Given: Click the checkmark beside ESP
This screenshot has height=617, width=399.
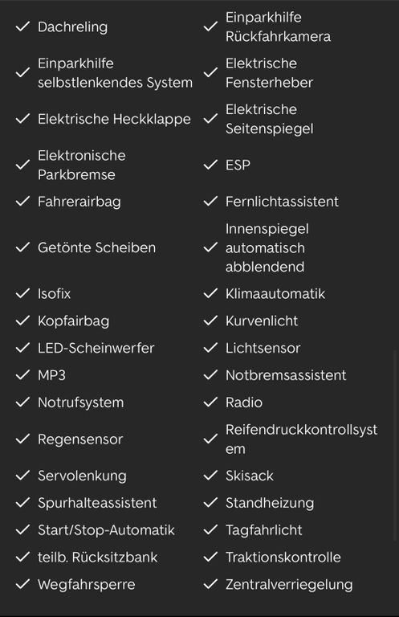Looking at the screenshot, I should [x=210, y=165].
